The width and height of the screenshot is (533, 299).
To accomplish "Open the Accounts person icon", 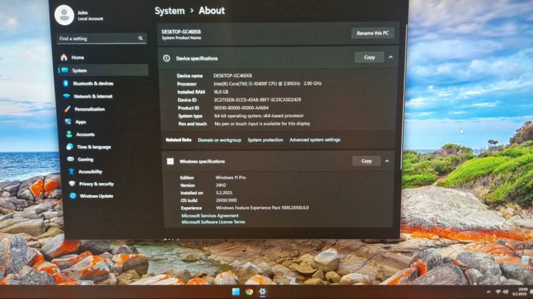I will (69, 134).
